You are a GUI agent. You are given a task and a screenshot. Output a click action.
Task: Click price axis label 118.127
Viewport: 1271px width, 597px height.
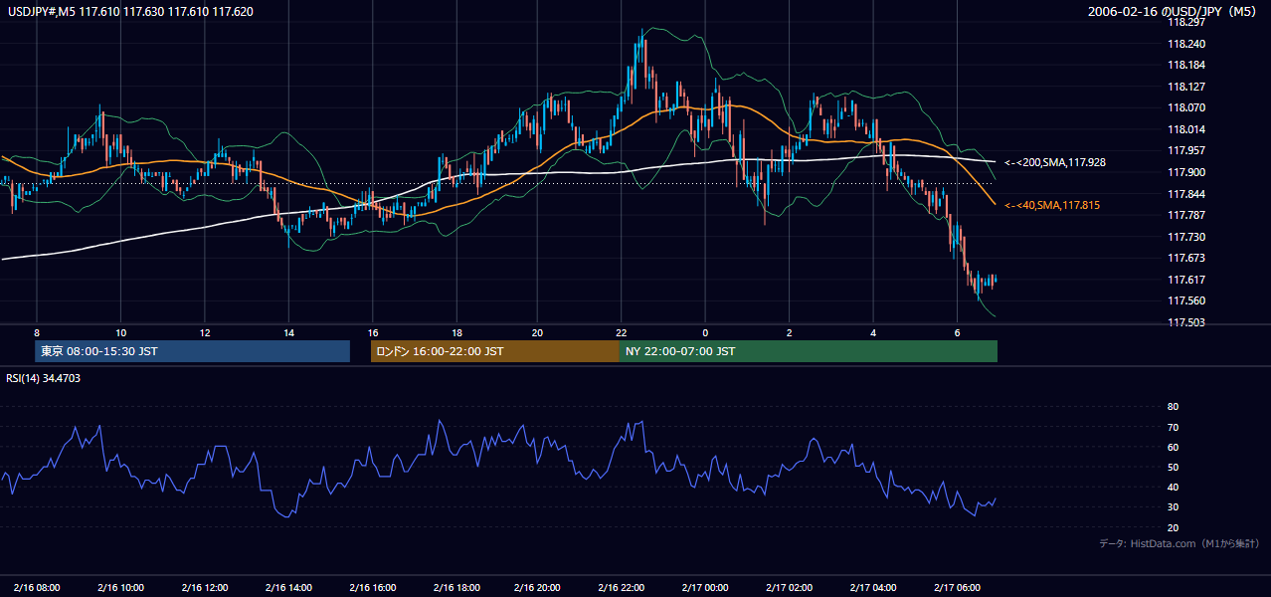click(x=1186, y=87)
